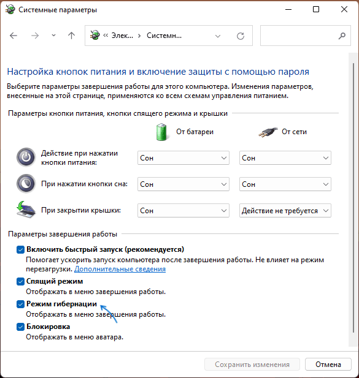Click 'Параметры завершения работы' section heading

63,234
